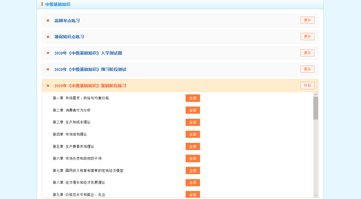Open the 高频考点练习 title link

coord(67,21)
